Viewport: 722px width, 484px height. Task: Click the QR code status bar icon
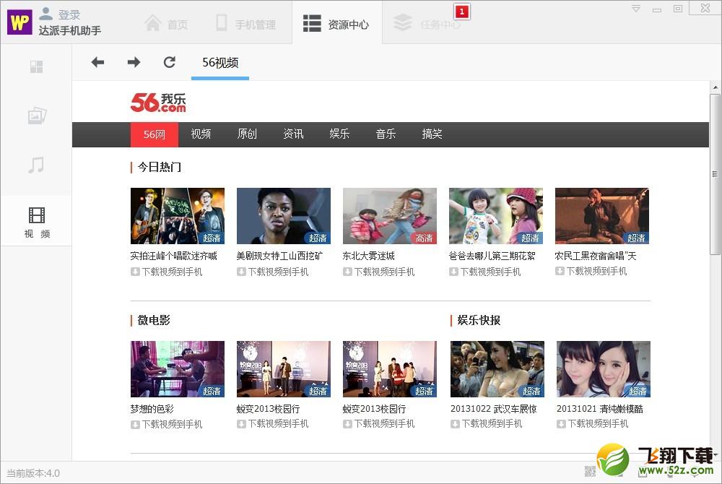click(x=590, y=471)
